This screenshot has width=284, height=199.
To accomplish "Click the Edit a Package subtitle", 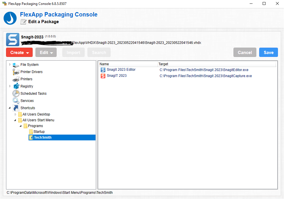I will (x=44, y=22).
